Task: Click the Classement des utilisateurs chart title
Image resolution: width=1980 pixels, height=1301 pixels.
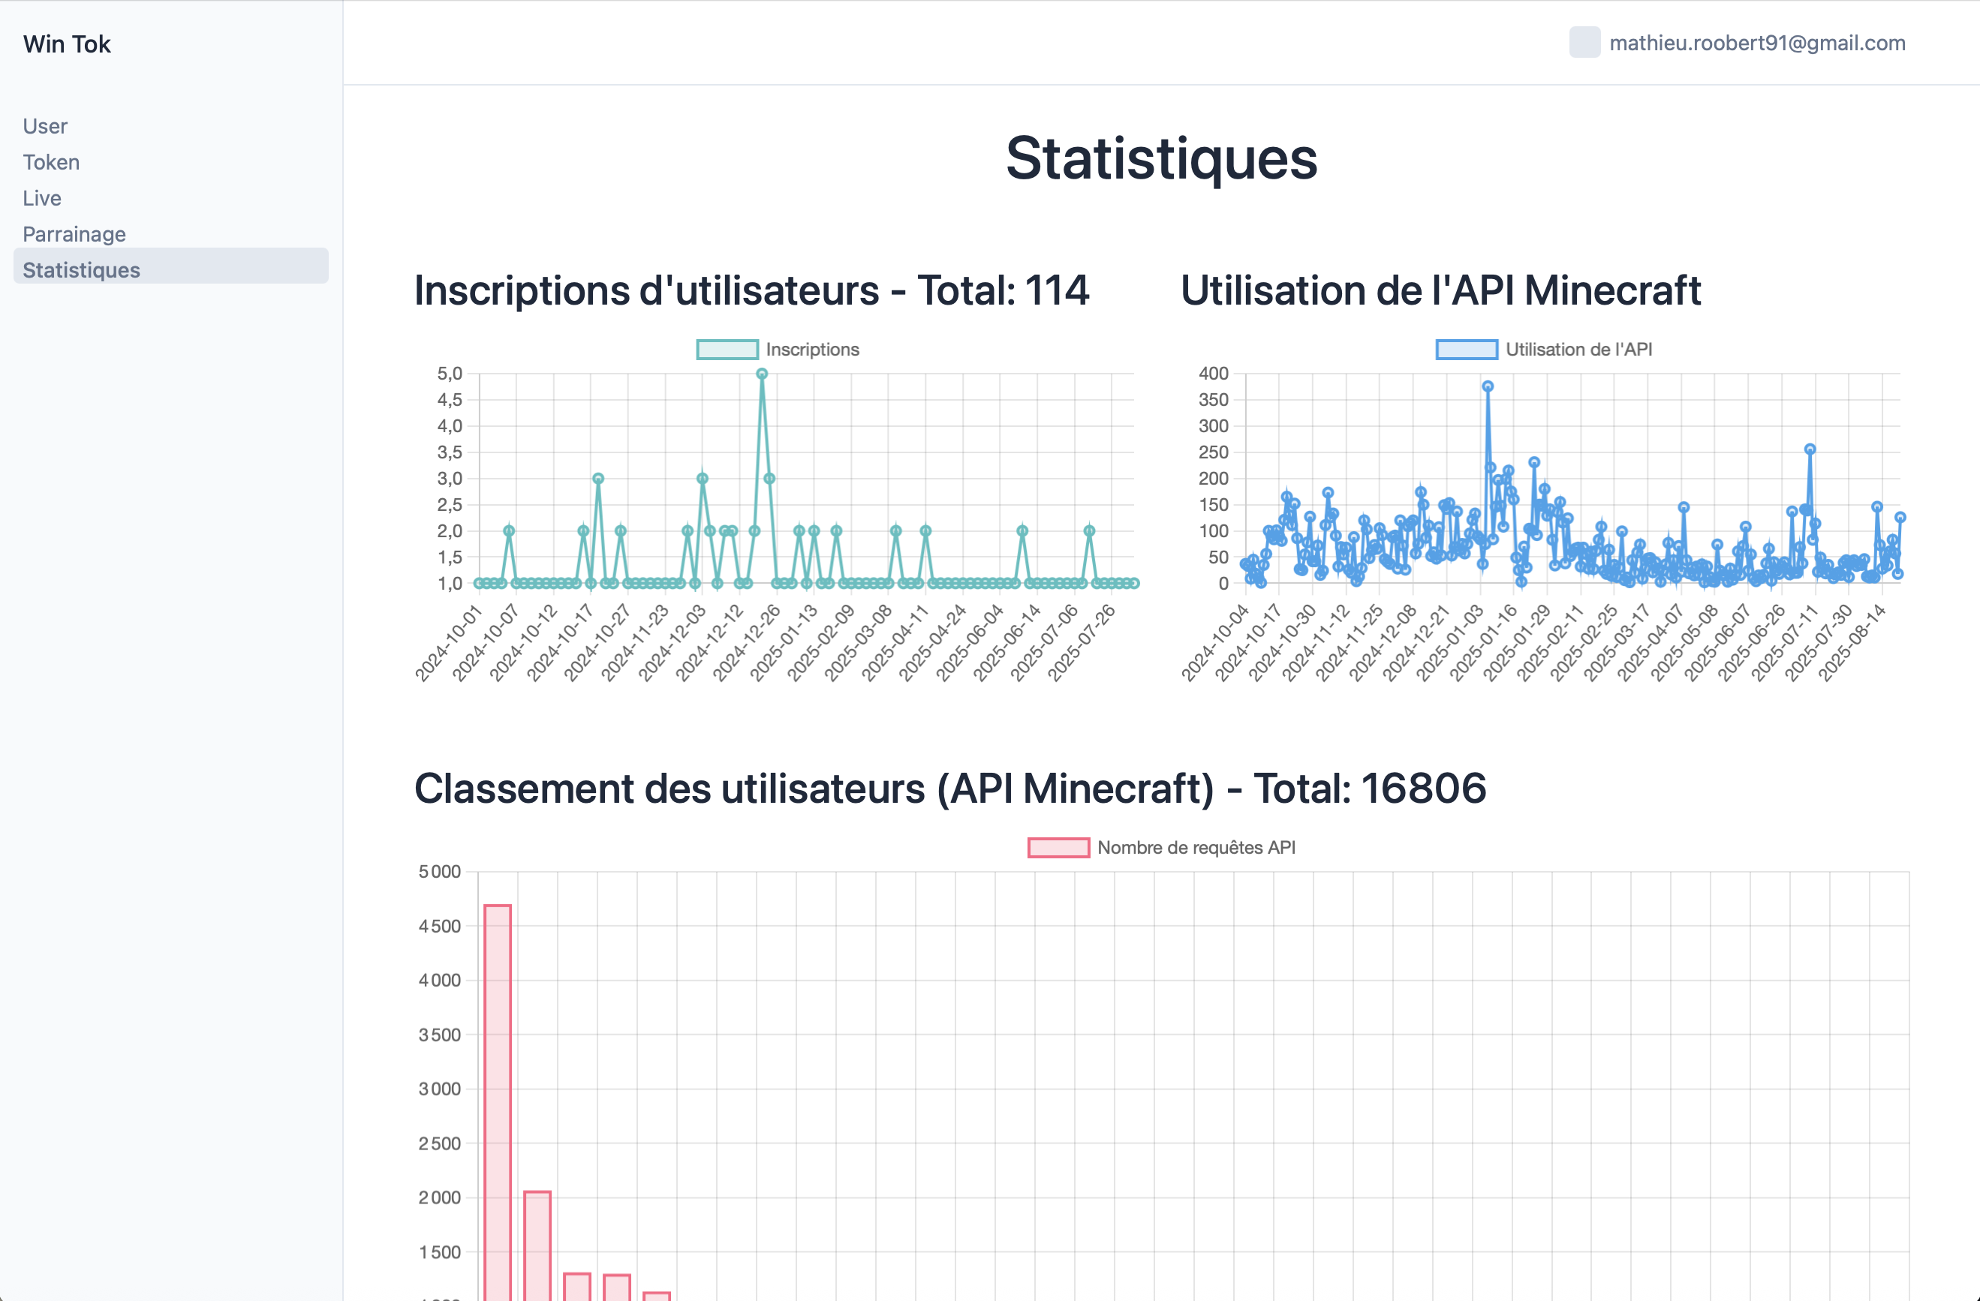Action: tap(949, 789)
